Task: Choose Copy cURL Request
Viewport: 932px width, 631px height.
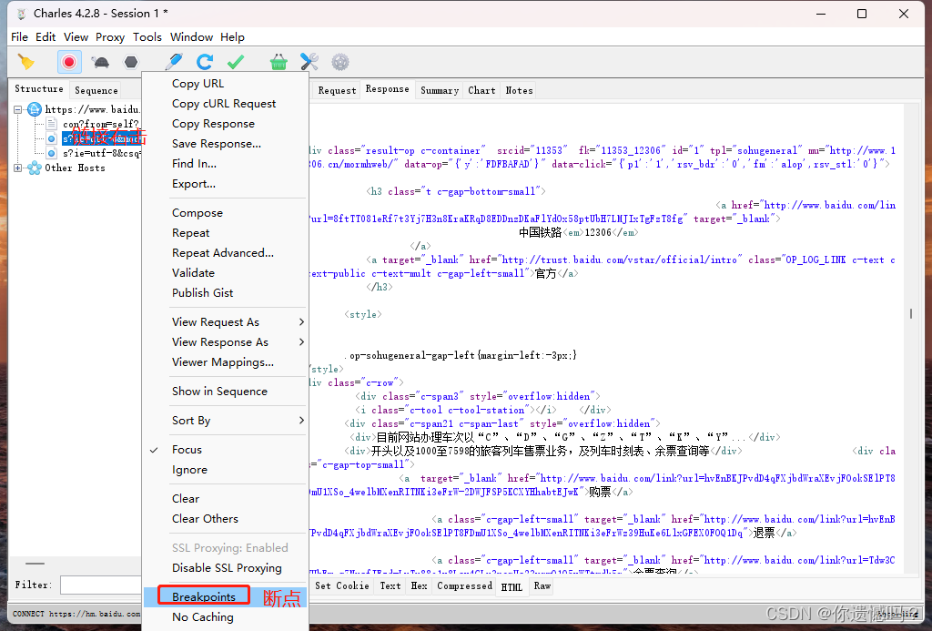Action: pos(224,104)
